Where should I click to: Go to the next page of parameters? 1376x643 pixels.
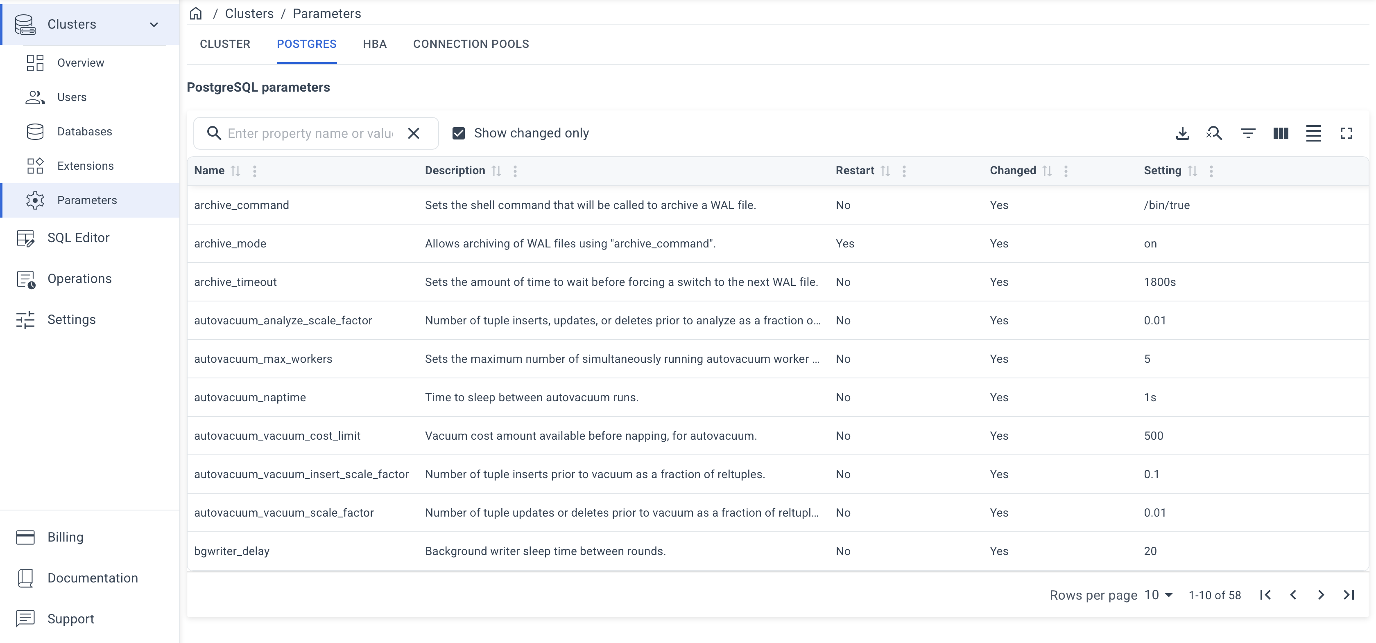[x=1320, y=594]
